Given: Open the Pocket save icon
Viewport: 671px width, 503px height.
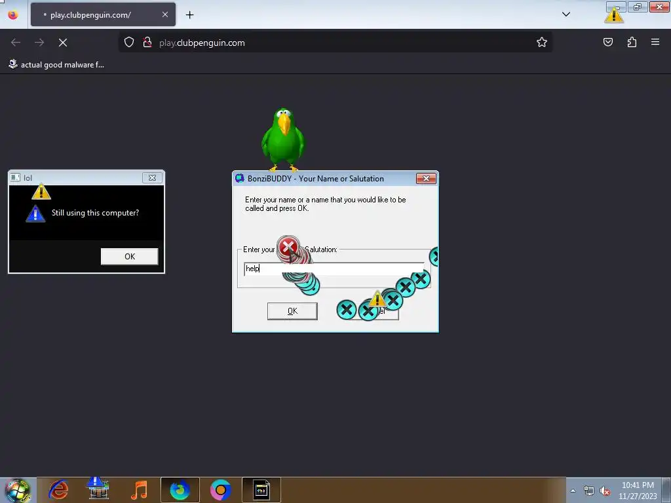Looking at the screenshot, I should click(x=608, y=42).
